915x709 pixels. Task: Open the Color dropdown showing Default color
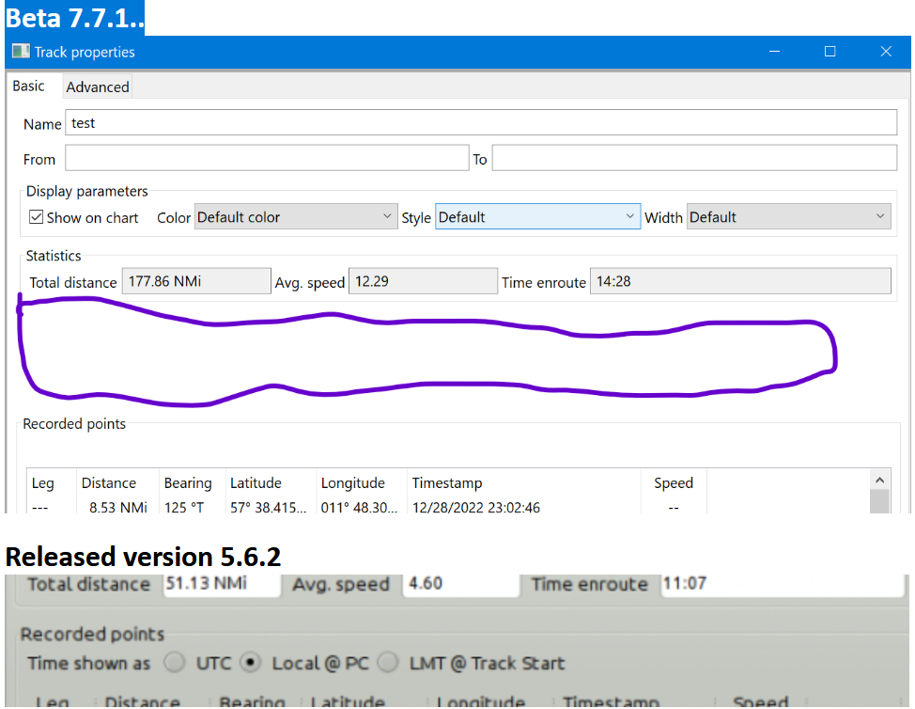coord(295,216)
